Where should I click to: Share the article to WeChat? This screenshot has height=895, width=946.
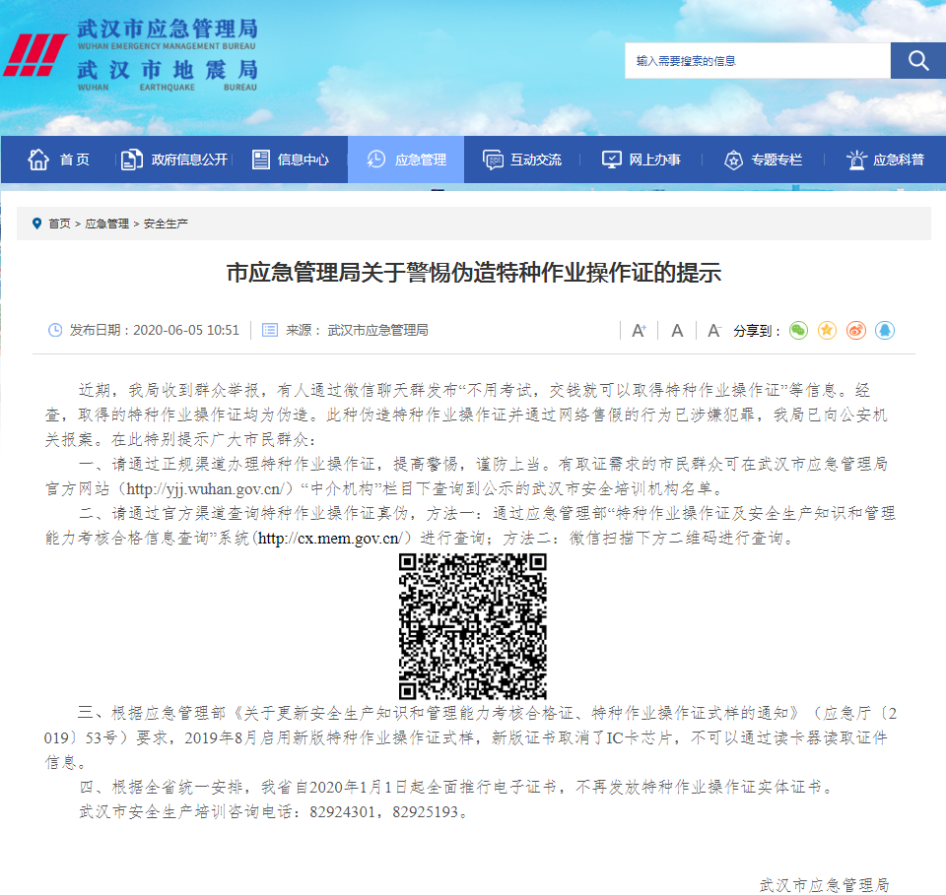[x=798, y=330]
